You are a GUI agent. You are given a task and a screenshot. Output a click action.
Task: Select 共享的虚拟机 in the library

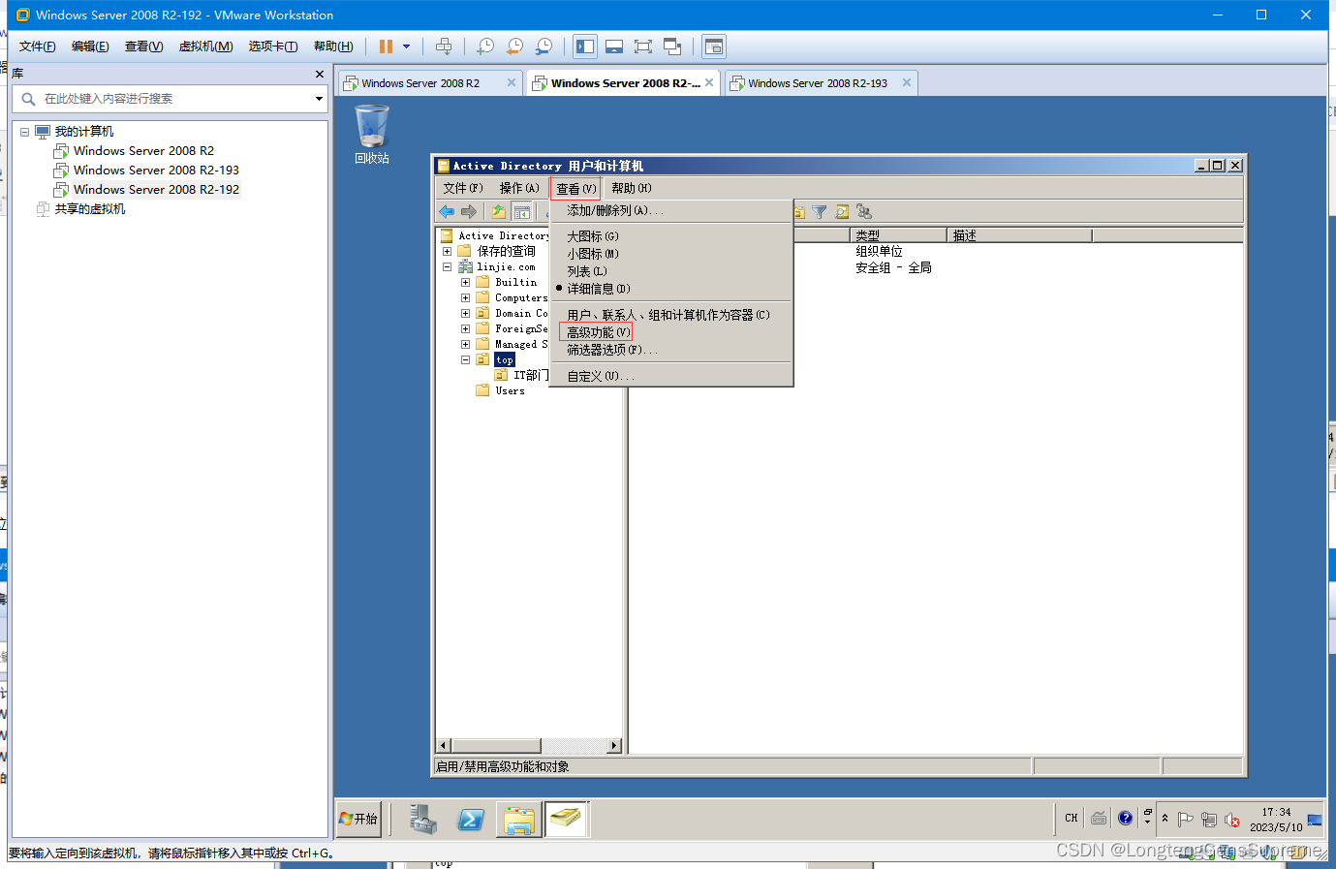click(89, 209)
